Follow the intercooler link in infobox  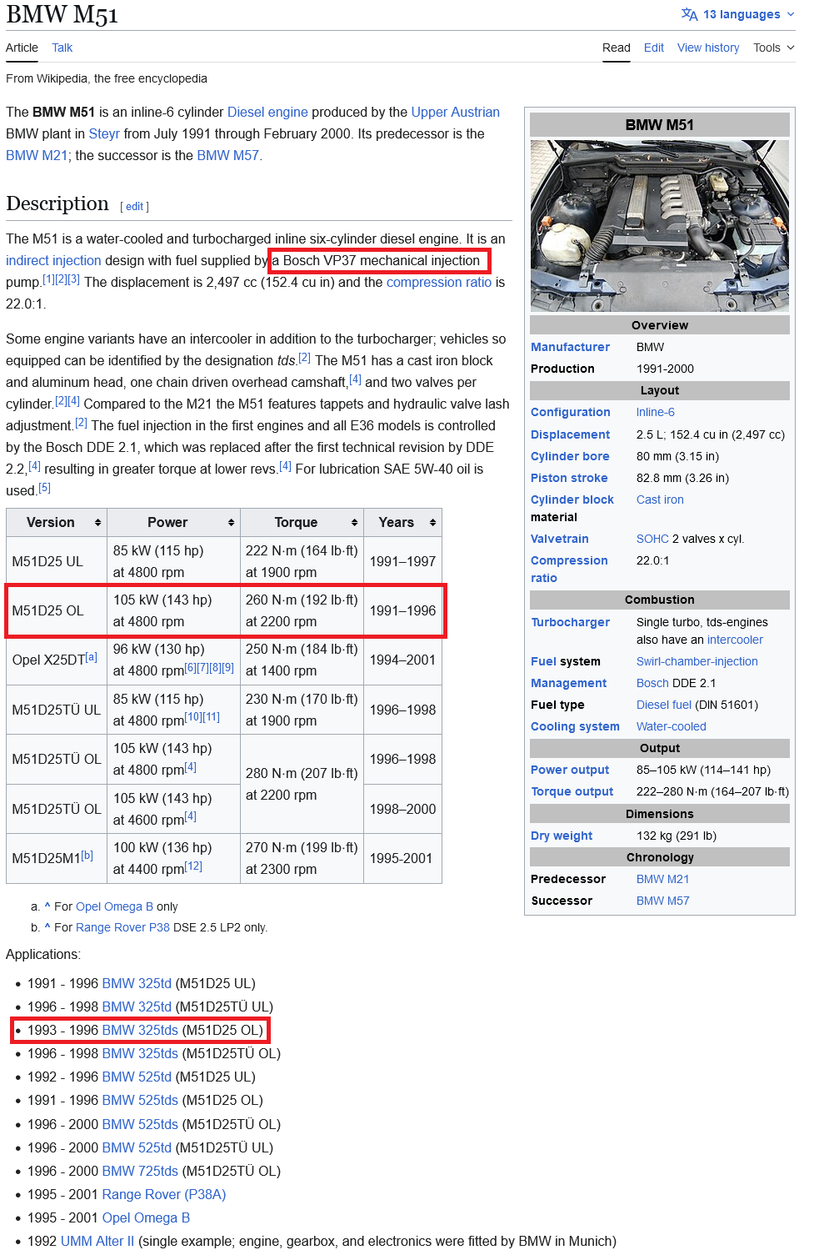pyautogui.click(x=735, y=640)
